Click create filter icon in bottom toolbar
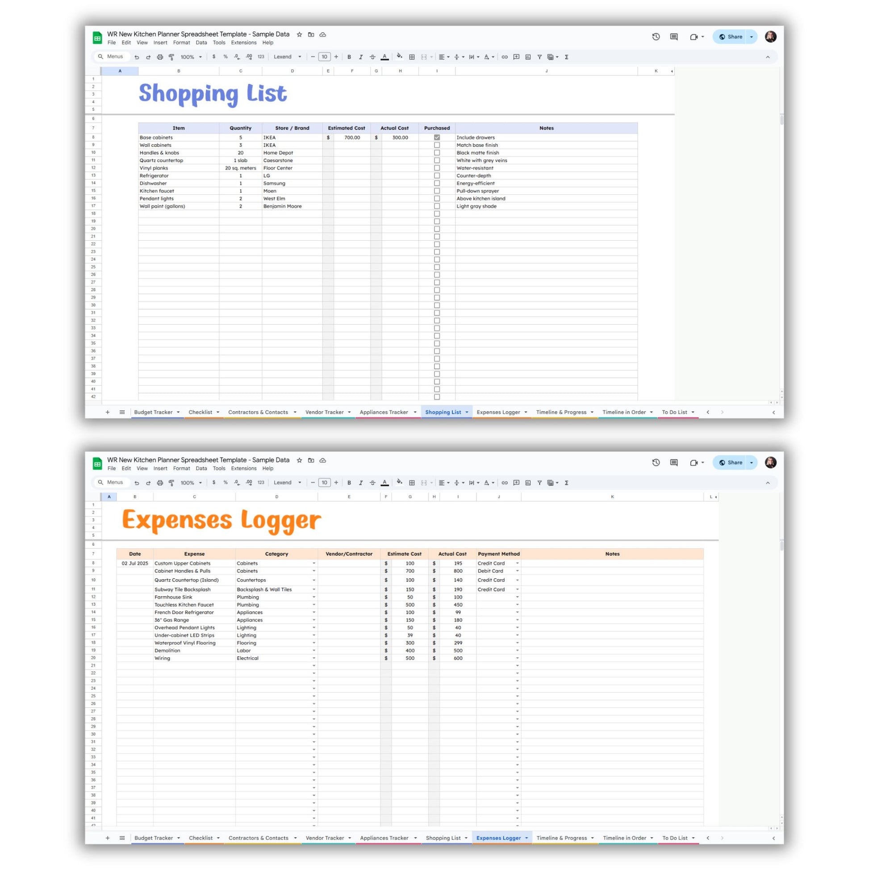This screenshot has height=869, width=869. pos(539,483)
